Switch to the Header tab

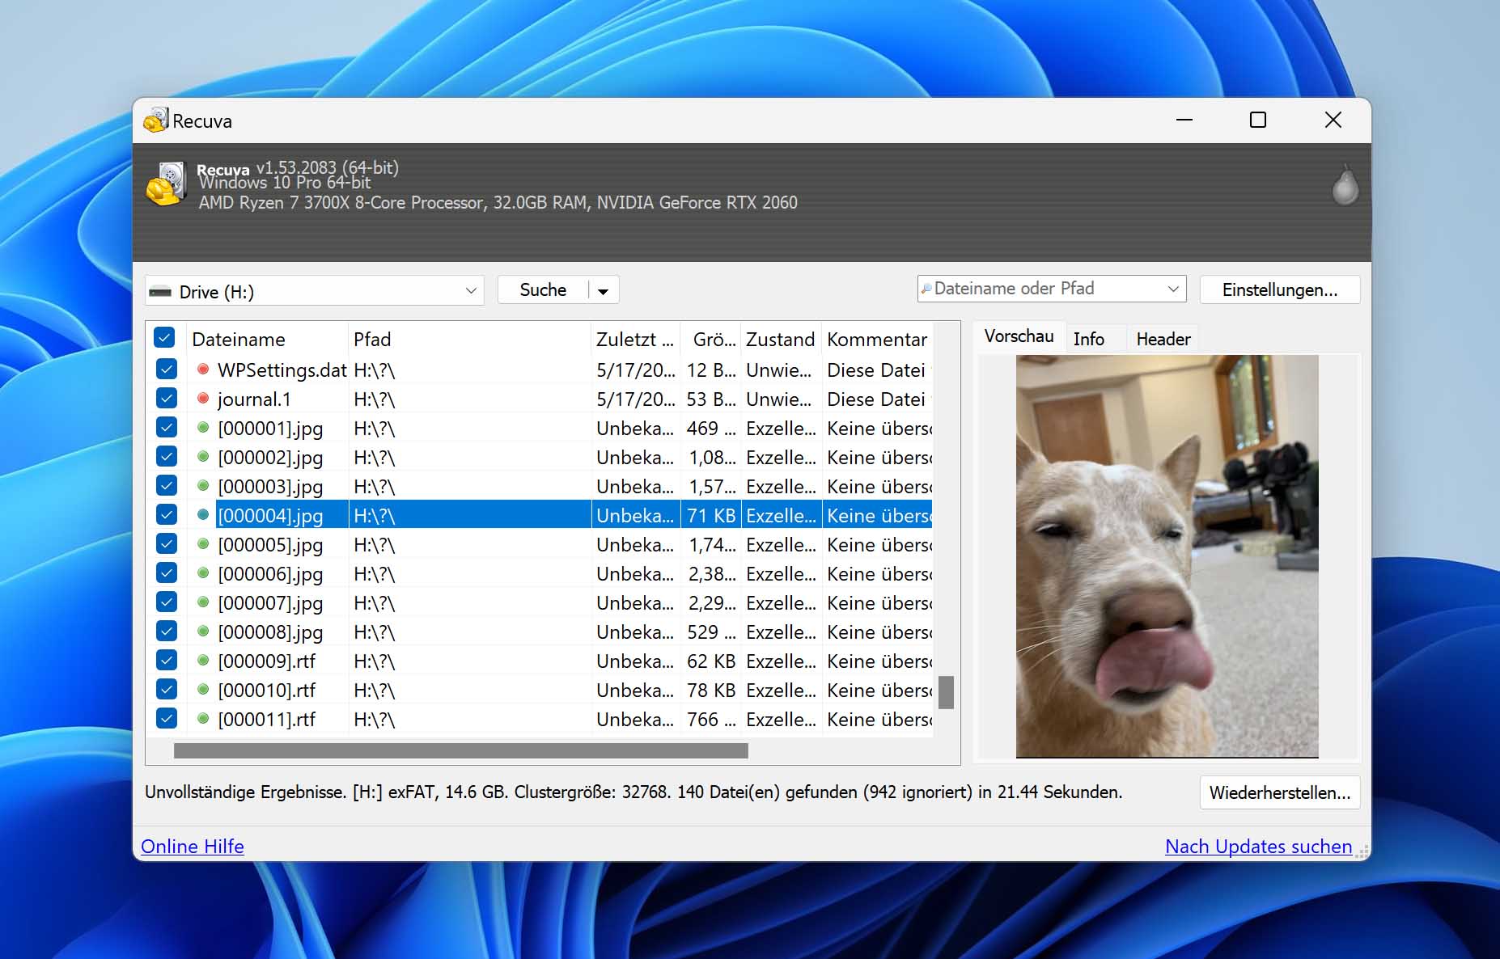tap(1163, 339)
